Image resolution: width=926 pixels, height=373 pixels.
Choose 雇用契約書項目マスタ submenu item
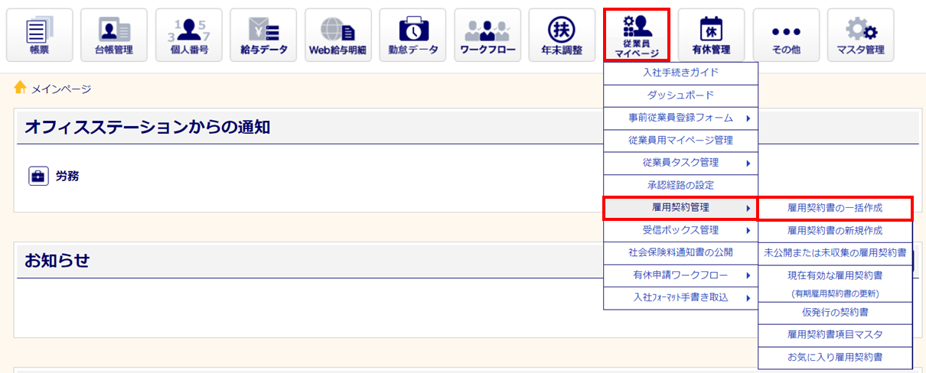pos(835,335)
